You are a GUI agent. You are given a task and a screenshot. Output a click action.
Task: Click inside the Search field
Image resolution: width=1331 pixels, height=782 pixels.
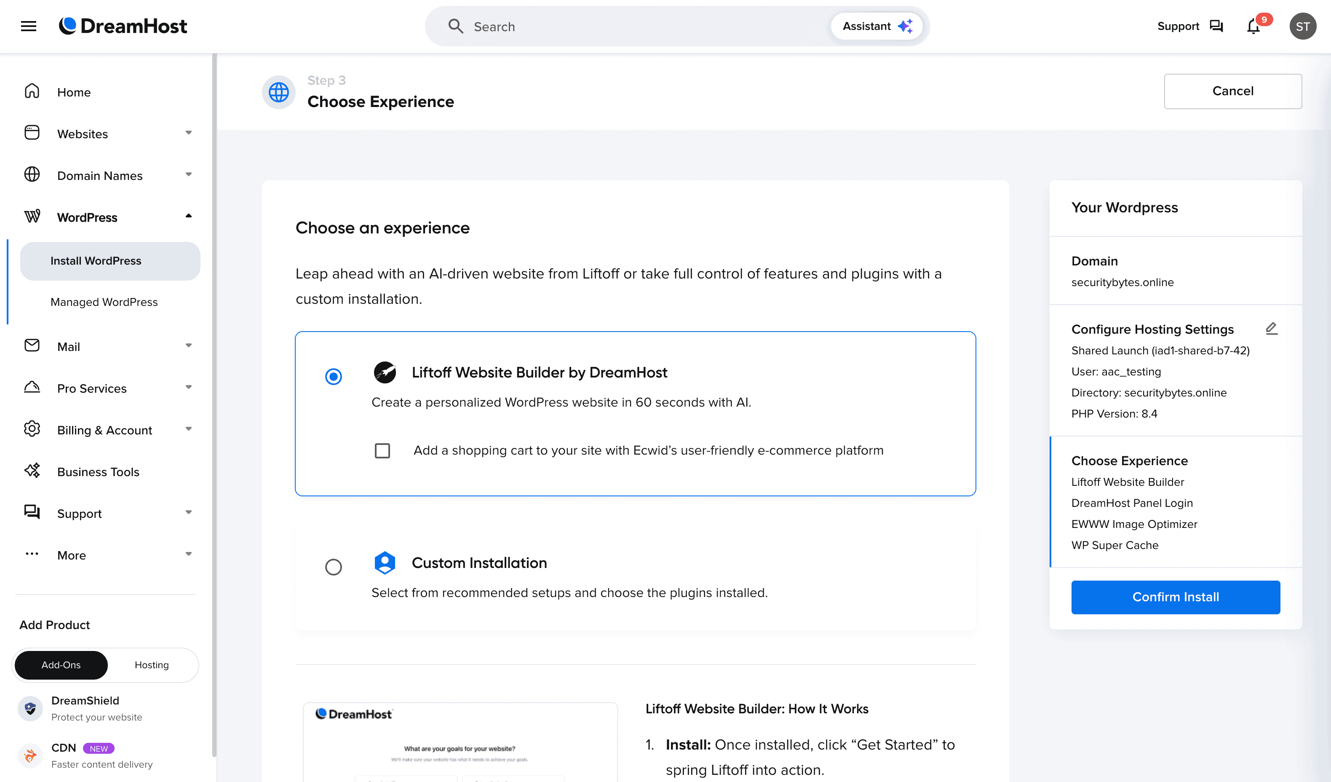(x=581, y=26)
